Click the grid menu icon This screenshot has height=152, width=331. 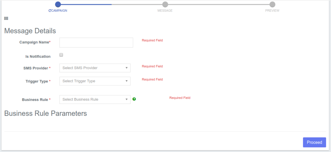click(6, 18)
